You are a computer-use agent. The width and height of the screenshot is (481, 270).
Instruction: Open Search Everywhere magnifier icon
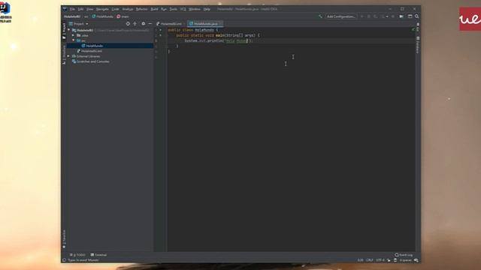click(416, 16)
